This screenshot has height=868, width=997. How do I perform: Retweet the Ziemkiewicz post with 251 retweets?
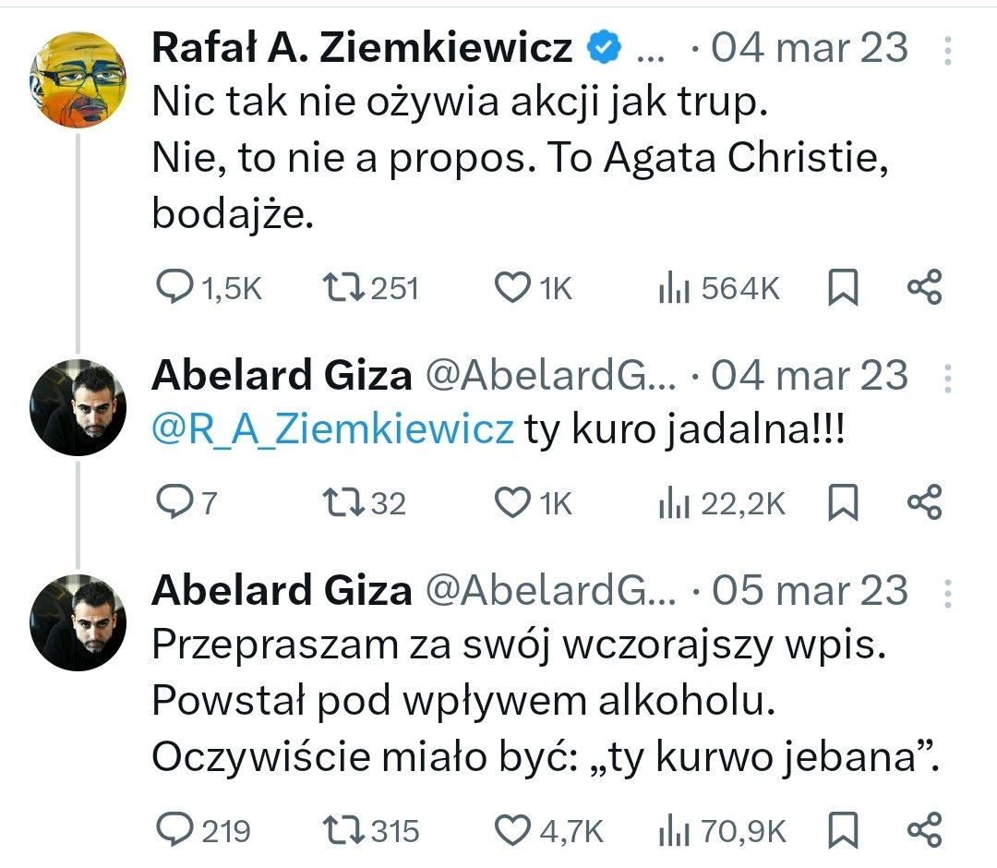[x=346, y=288]
